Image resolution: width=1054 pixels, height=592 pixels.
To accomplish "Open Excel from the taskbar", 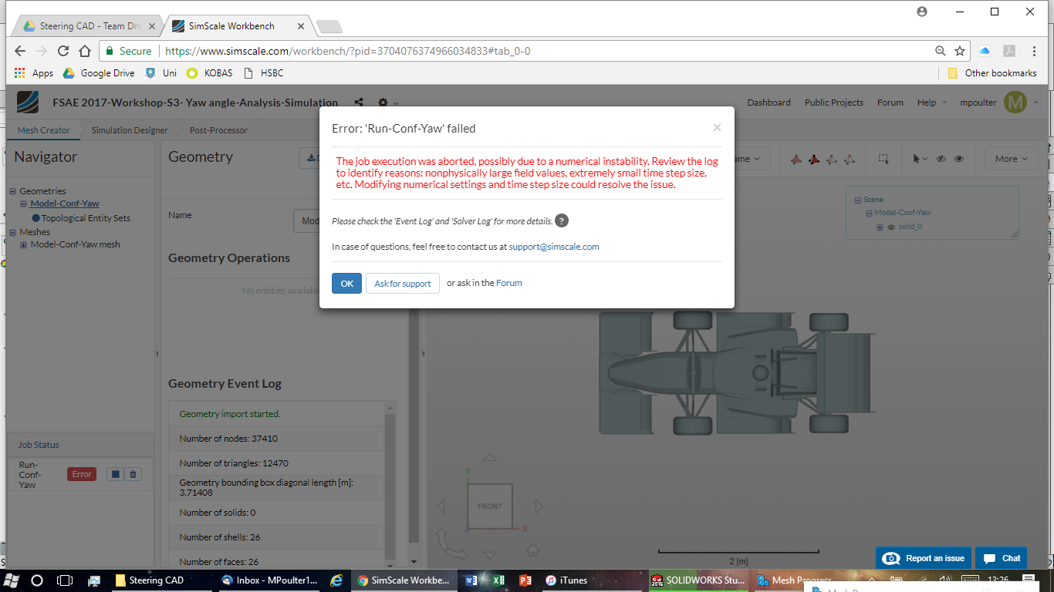I will pyautogui.click(x=498, y=580).
